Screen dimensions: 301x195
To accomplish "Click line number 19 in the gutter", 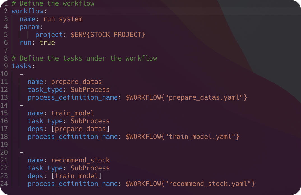I will point(4,145).
